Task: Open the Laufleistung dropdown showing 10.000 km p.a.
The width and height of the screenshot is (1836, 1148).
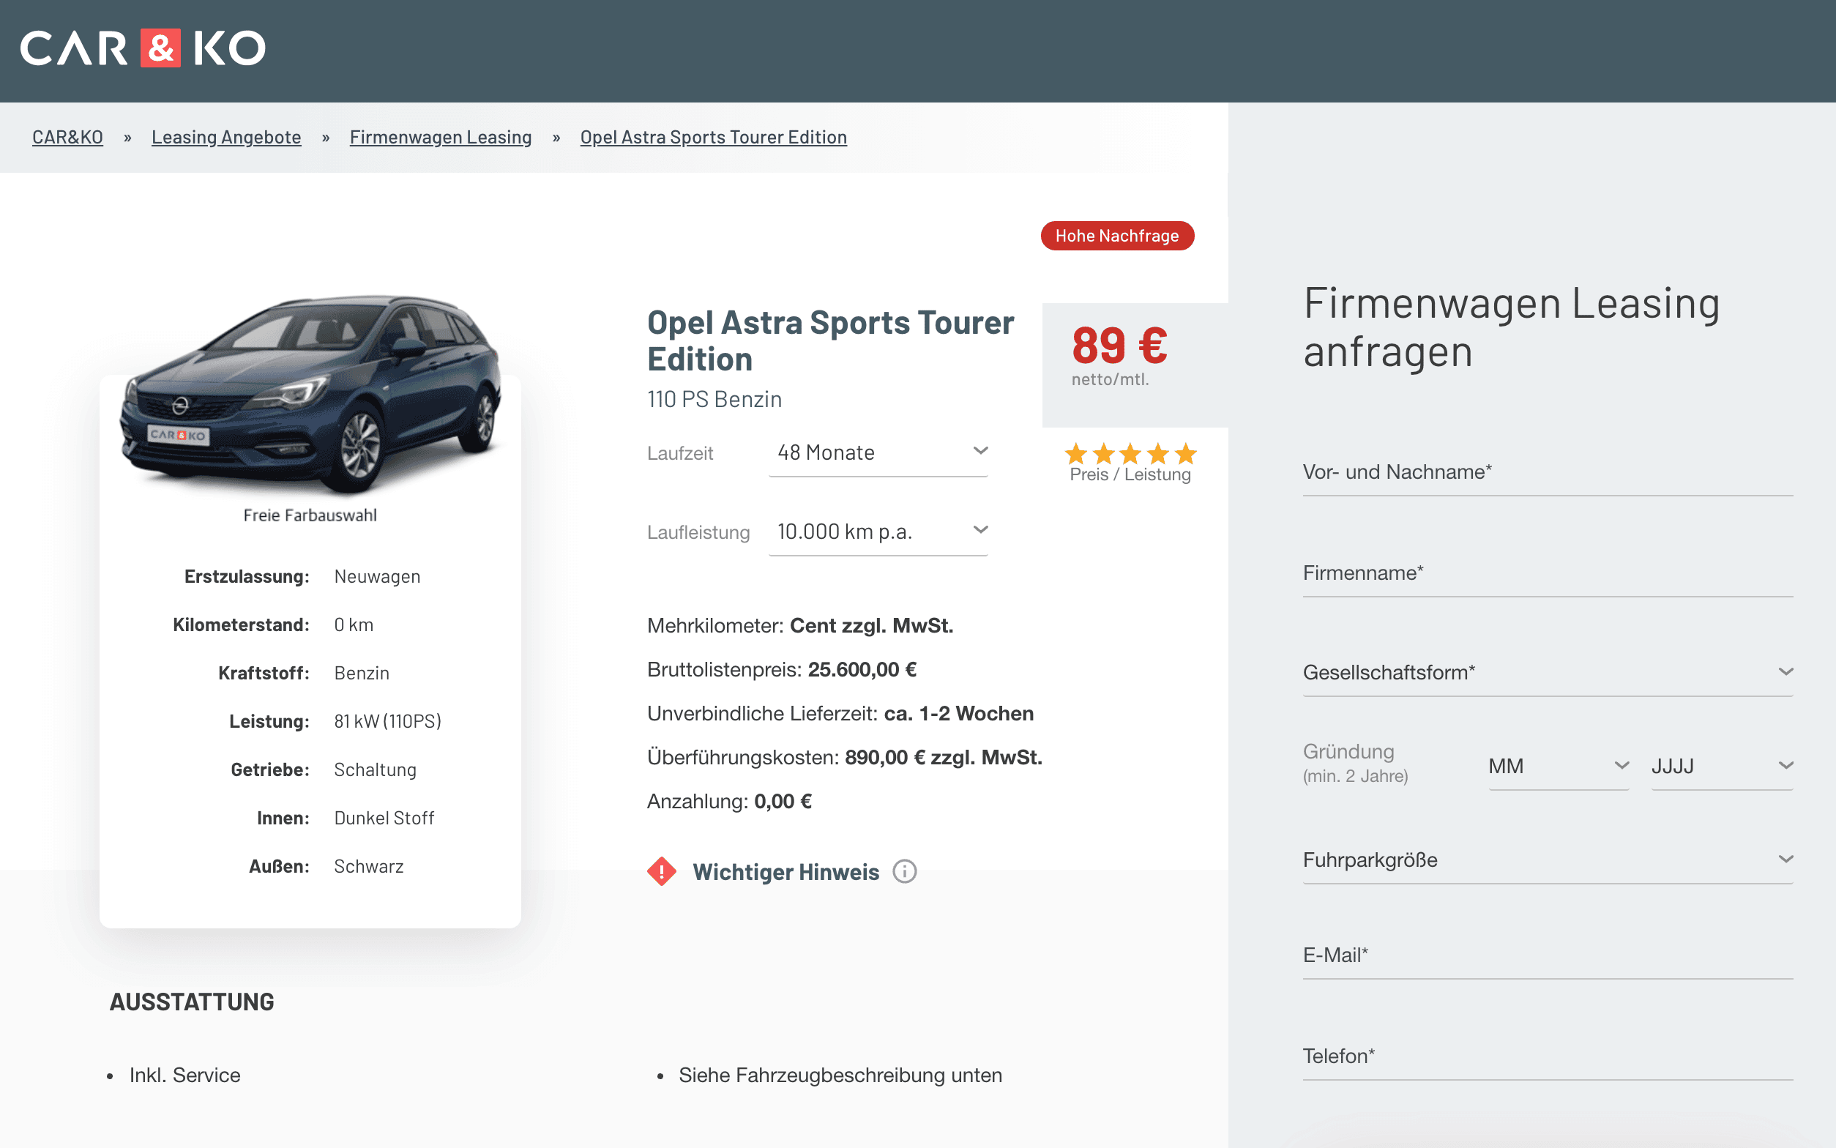Action: pyautogui.click(x=878, y=532)
